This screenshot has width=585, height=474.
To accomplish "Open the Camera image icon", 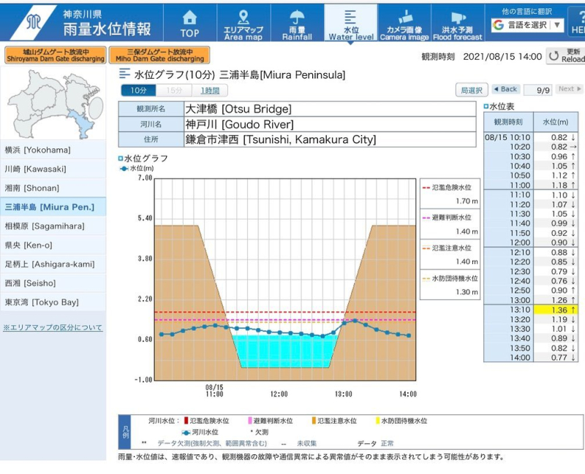I will [404, 23].
